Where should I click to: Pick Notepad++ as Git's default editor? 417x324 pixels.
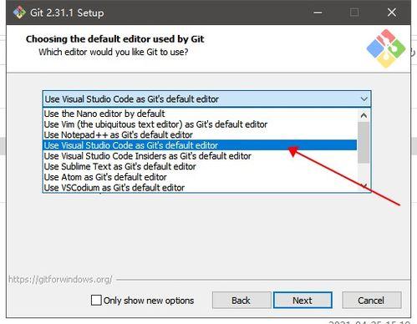point(200,134)
